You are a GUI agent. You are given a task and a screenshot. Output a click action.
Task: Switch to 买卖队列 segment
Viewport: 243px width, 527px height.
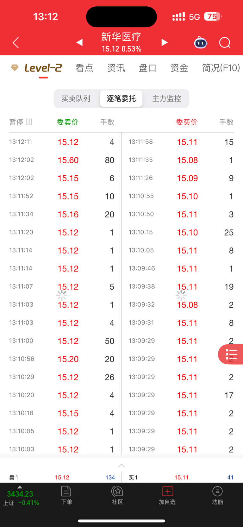click(x=76, y=98)
